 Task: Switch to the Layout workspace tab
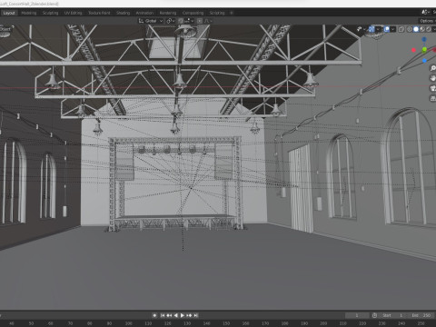click(x=9, y=13)
